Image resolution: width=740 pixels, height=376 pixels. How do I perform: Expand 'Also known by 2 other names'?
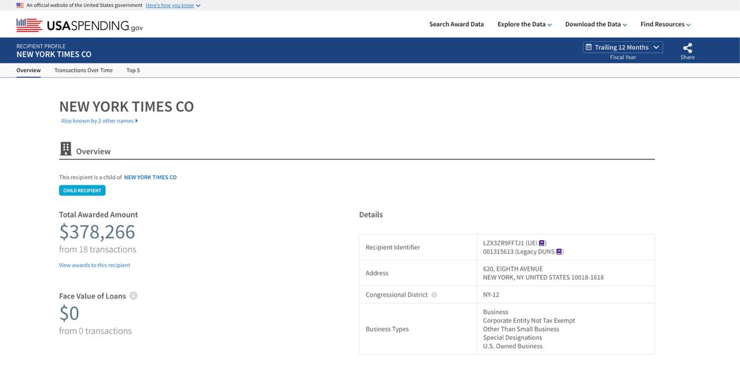coord(99,121)
